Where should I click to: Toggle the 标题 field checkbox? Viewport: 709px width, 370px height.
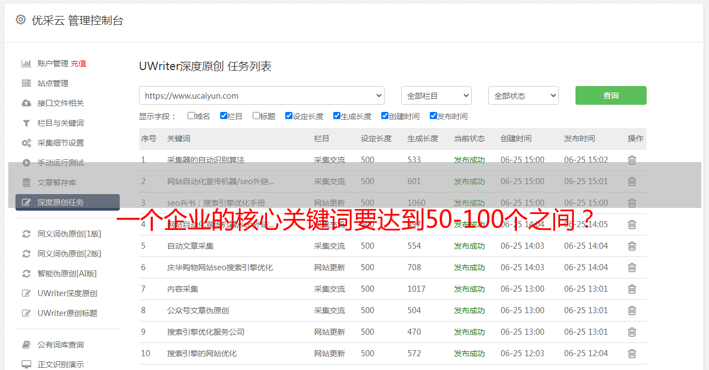click(x=256, y=116)
